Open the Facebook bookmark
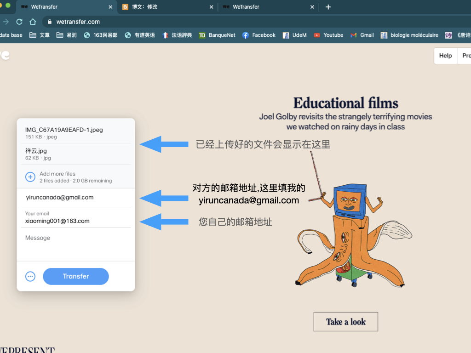471x353 pixels. point(259,35)
